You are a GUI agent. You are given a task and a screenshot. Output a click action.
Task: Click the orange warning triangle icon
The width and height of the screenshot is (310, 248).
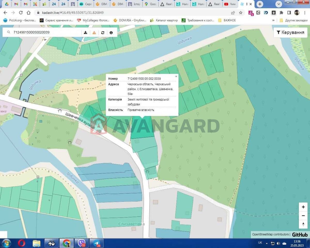click(94, 33)
